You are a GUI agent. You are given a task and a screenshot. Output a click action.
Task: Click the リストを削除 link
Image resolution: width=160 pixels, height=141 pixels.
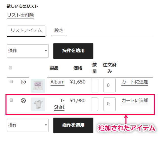tap(20, 15)
